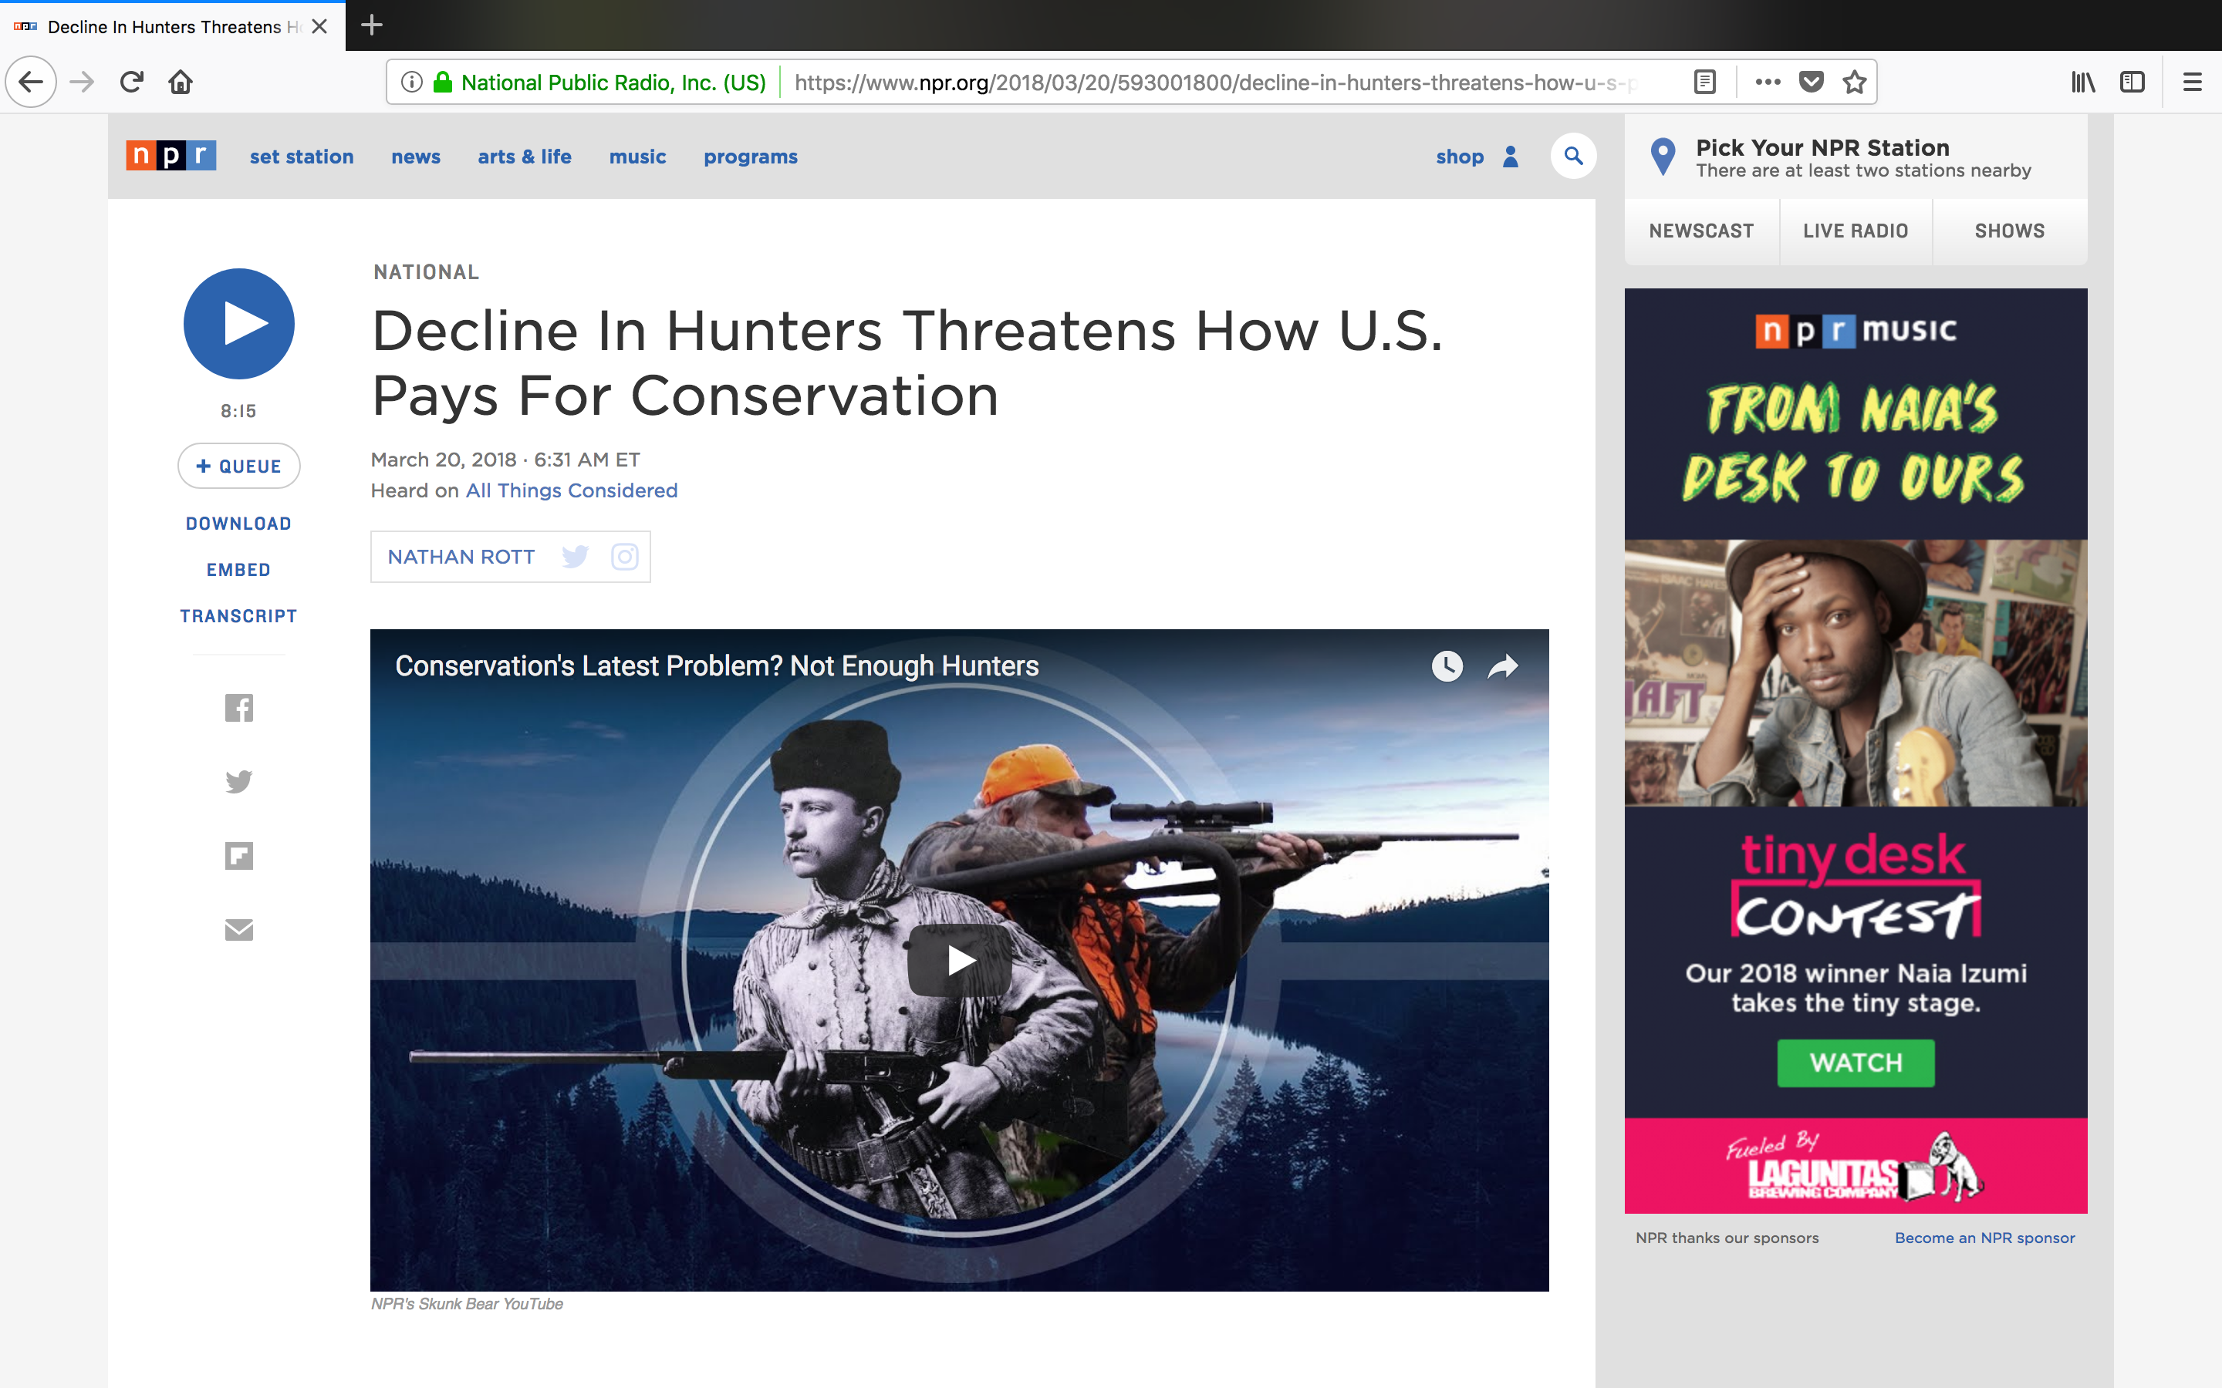Open the All Things Considered link

click(571, 490)
